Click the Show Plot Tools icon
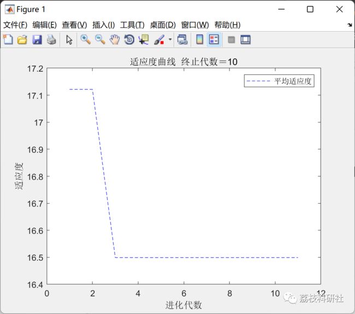Screen dimensions: 355x314 click(x=245, y=40)
